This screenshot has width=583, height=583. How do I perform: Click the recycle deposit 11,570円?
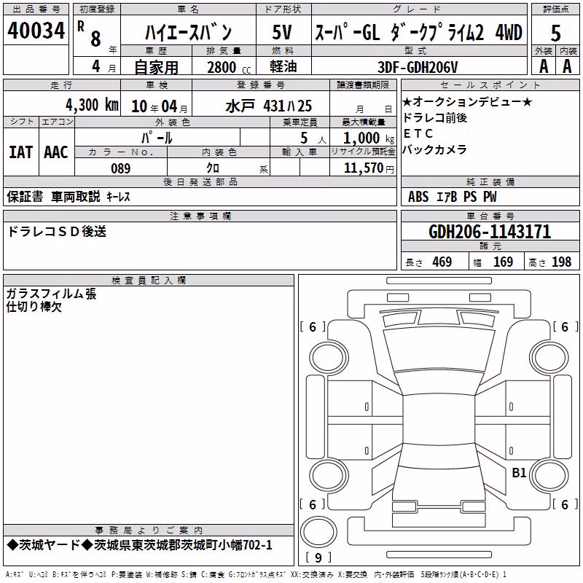369,168
